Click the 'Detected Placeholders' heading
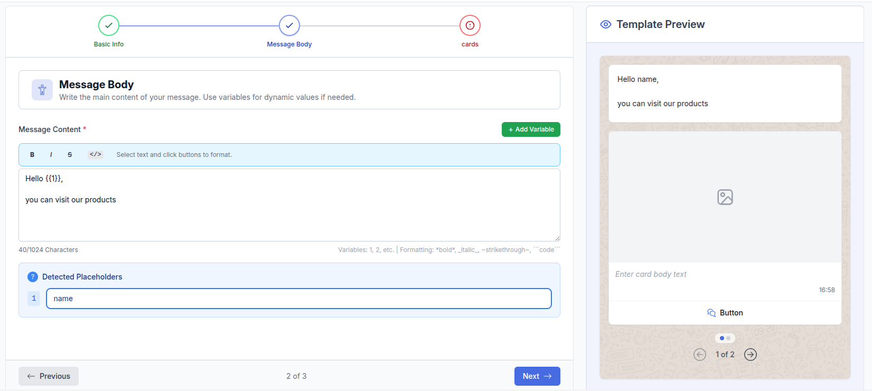This screenshot has width=872, height=391. [82, 277]
